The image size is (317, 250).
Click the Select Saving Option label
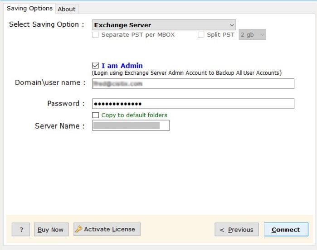click(47, 24)
